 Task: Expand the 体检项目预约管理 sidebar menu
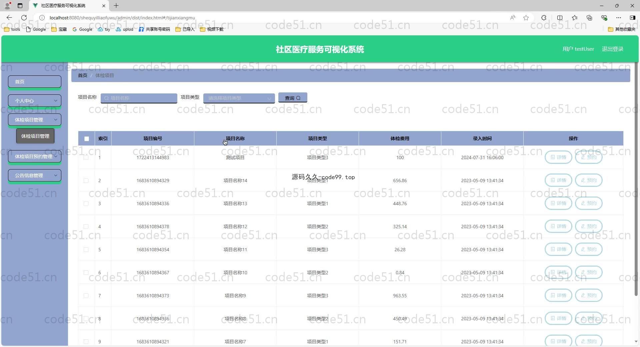coord(35,156)
